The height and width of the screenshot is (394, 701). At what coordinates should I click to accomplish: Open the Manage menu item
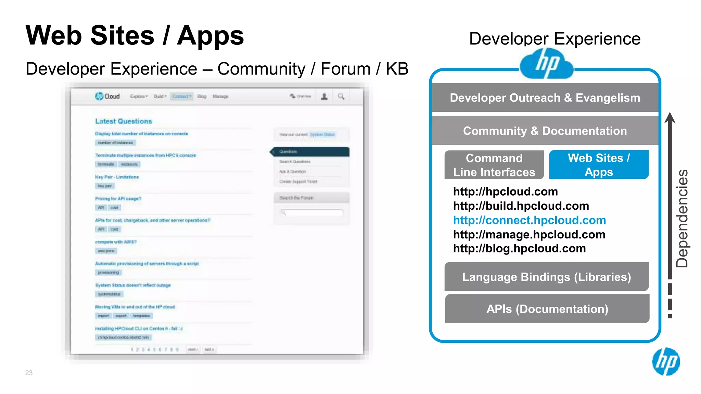coord(220,96)
